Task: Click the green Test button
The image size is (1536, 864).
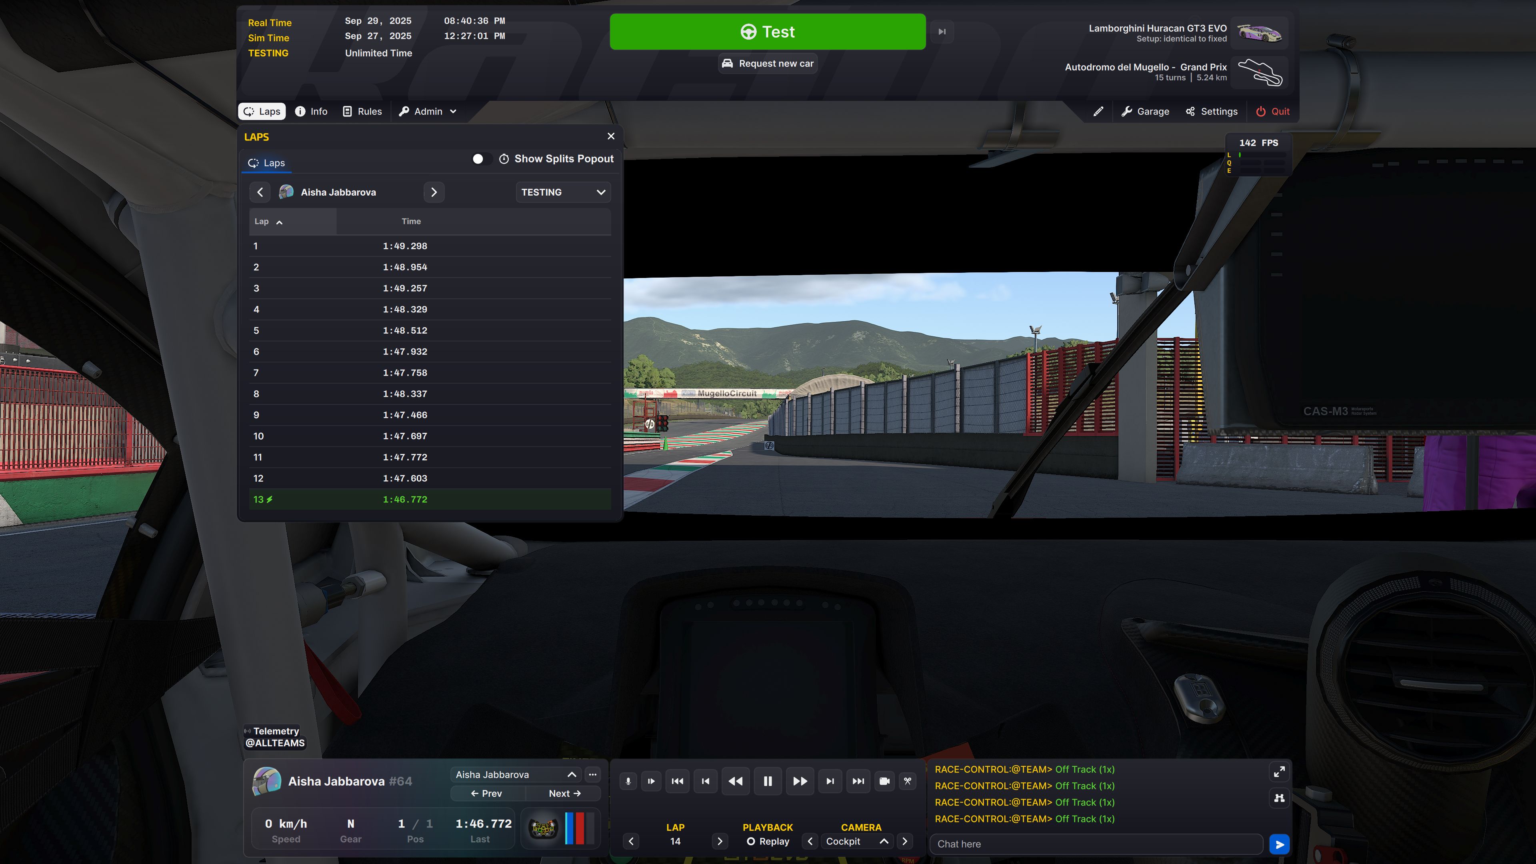Action: (768, 32)
